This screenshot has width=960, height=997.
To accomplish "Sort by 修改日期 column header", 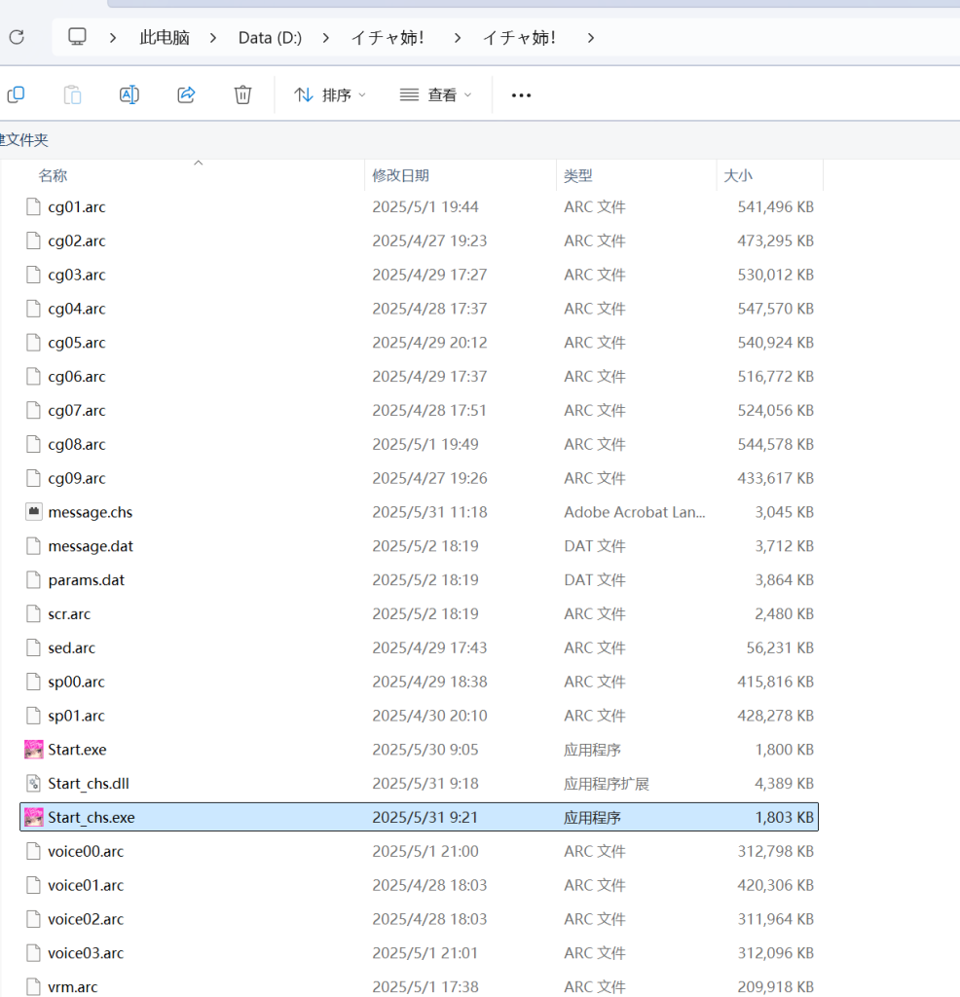I will click(400, 176).
